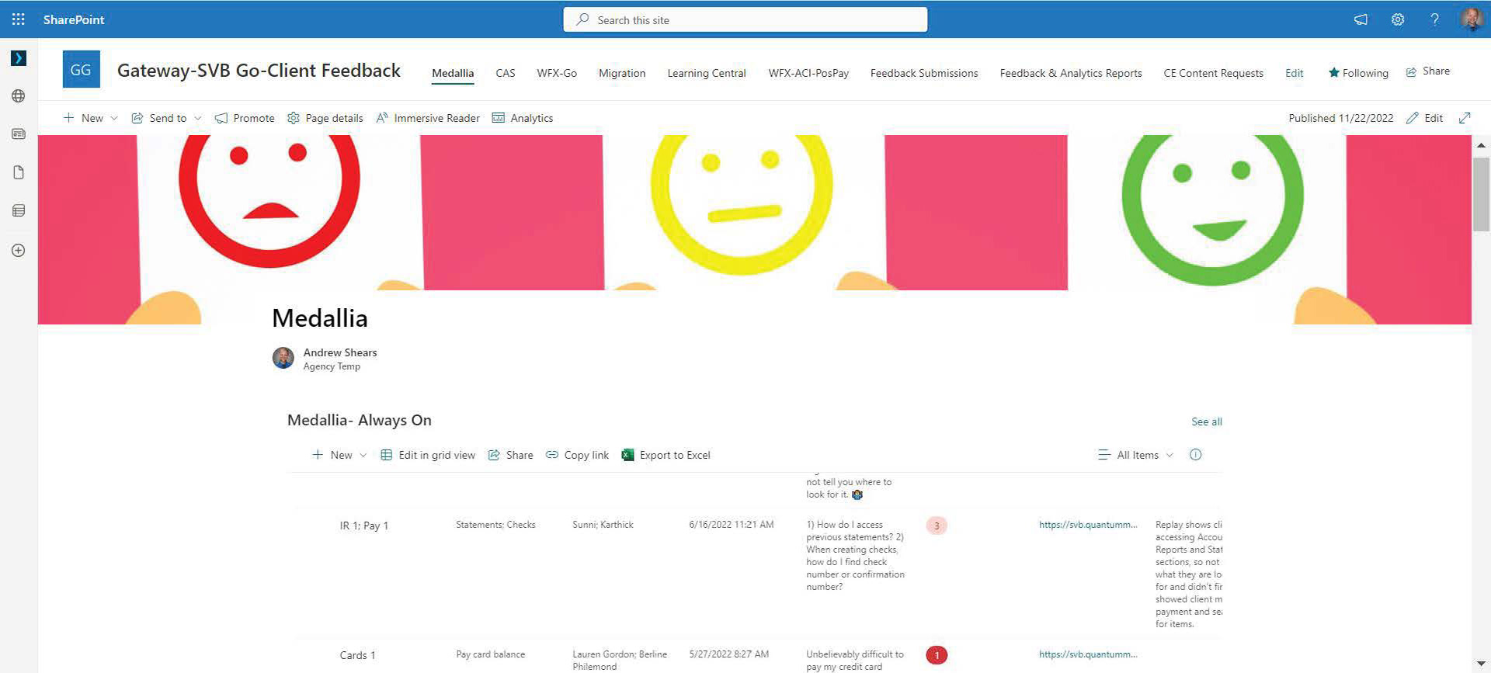The height and width of the screenshot is (673, 1491).
Task: Click the navigation Edit link
Action: pyautogui.click(x=1294, y=73)
